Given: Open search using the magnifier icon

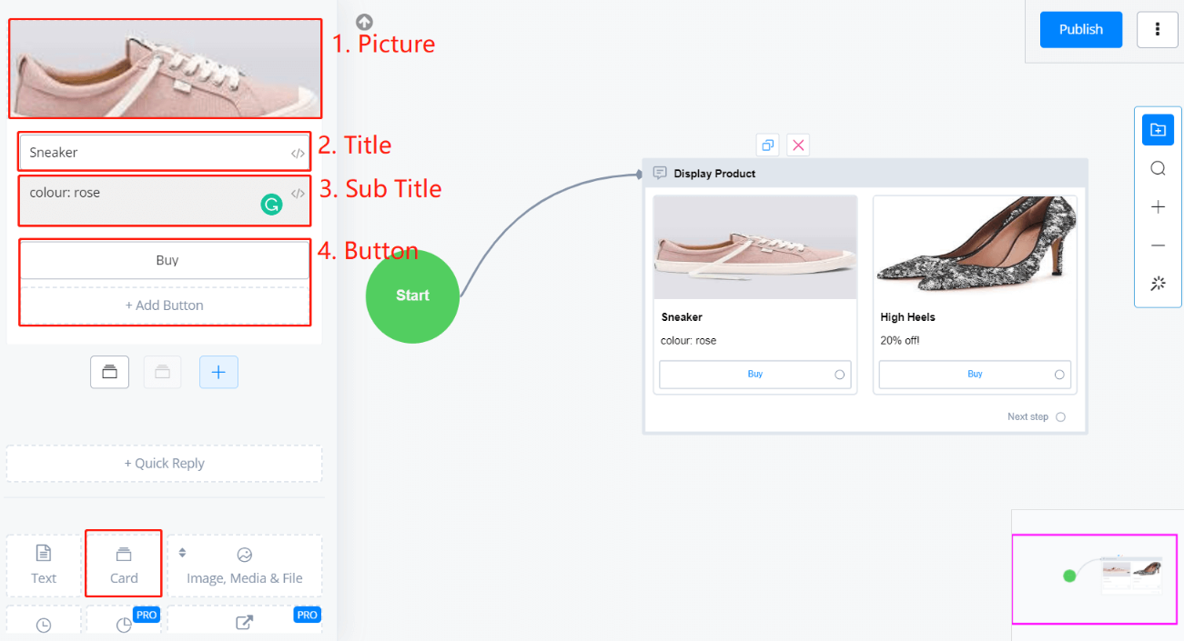Looking at the screenshot, I should coord(1158,168).
